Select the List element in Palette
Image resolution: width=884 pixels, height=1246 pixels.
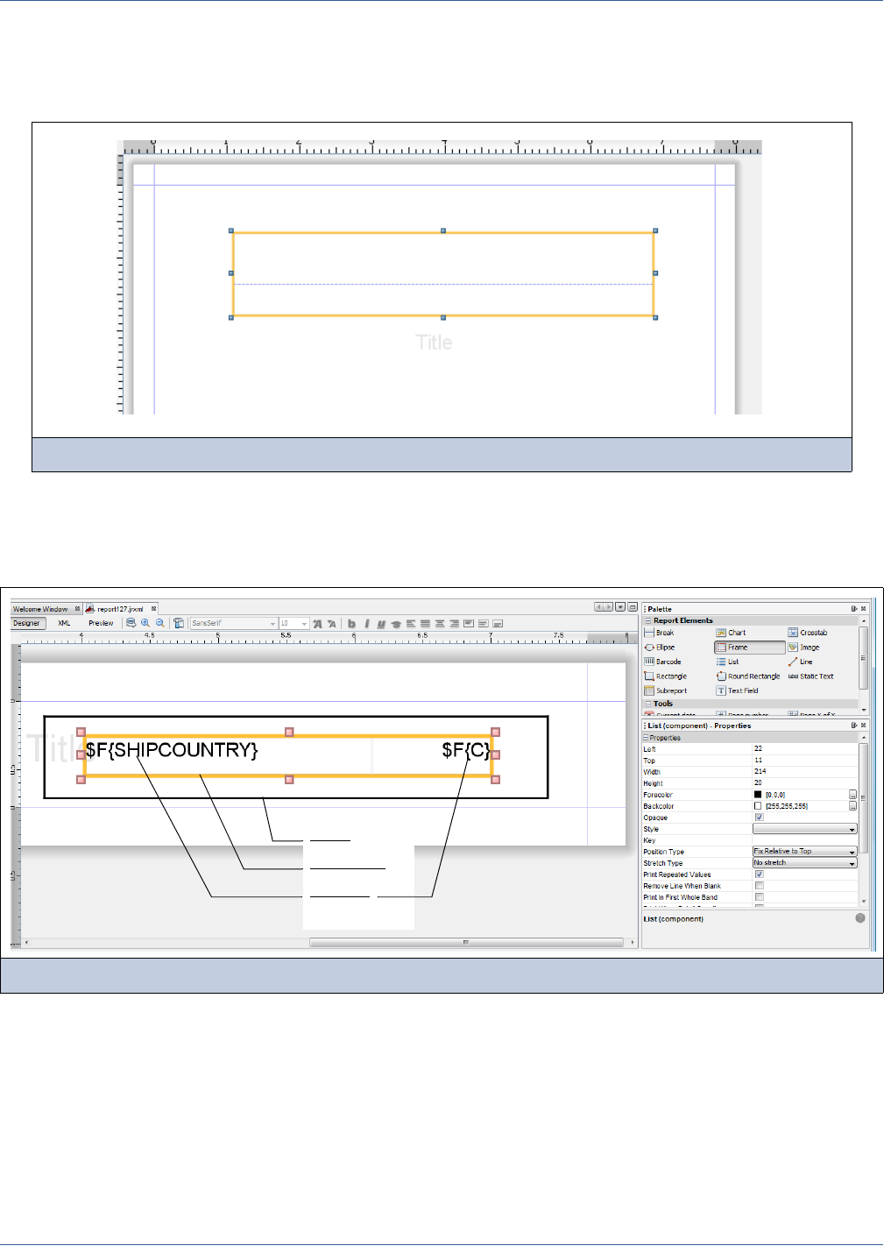pos(727,662)
